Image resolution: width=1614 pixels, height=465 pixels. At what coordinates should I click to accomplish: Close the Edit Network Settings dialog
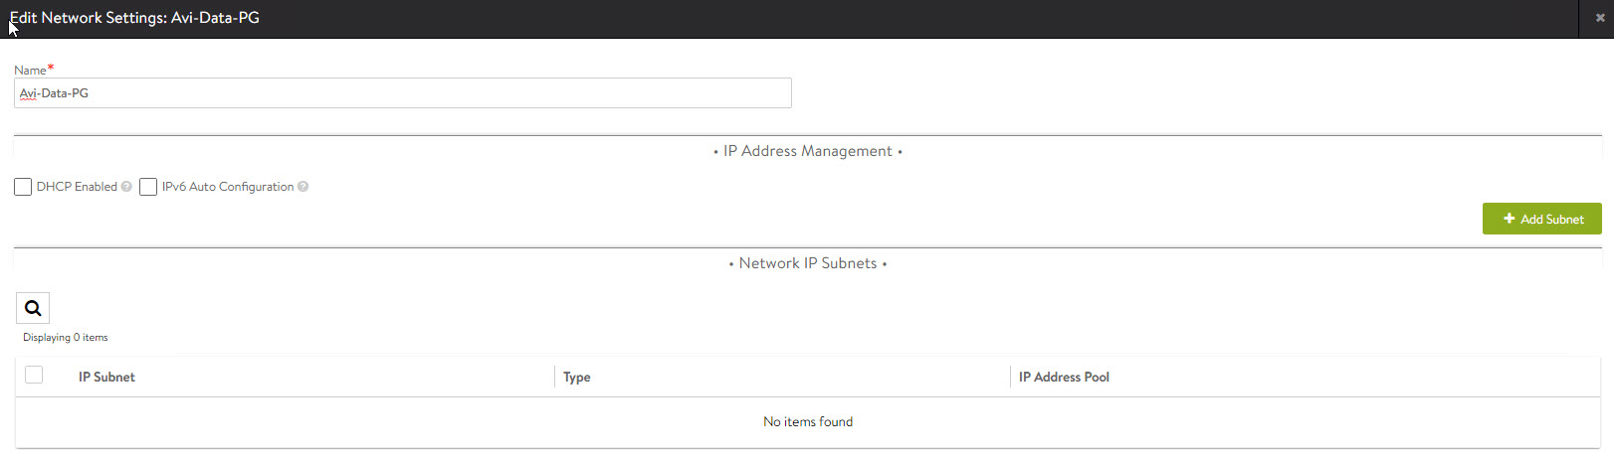click(x=1600, y=18)
